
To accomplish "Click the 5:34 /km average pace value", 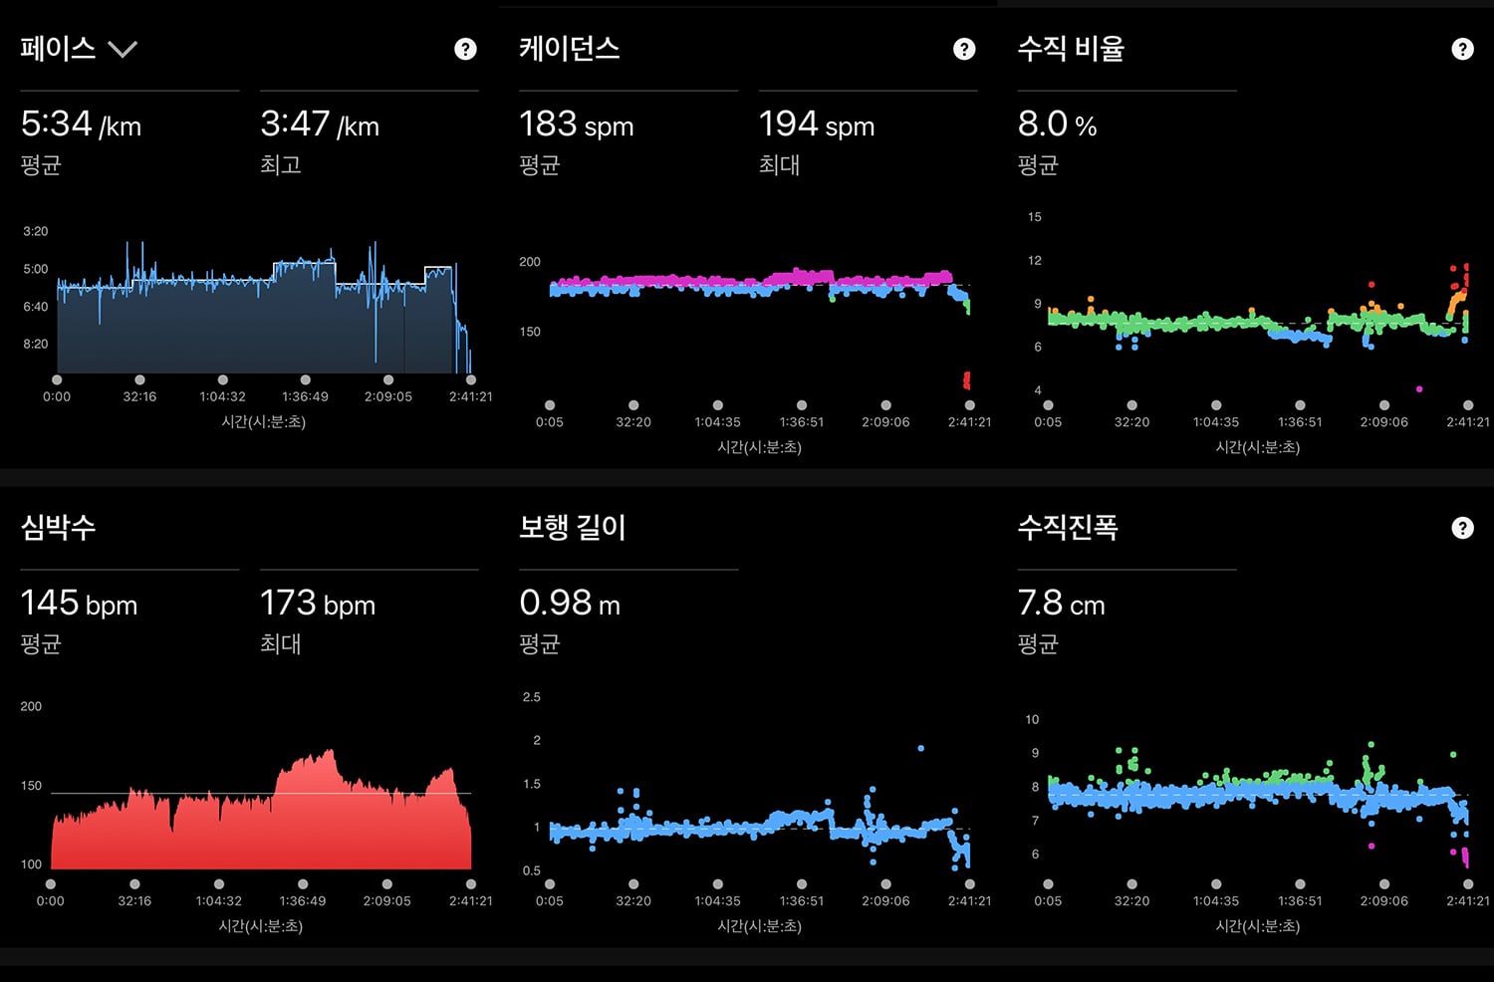I will [81, 124].
